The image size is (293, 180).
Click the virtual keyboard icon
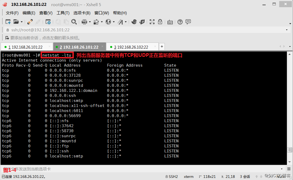[170, 22]
